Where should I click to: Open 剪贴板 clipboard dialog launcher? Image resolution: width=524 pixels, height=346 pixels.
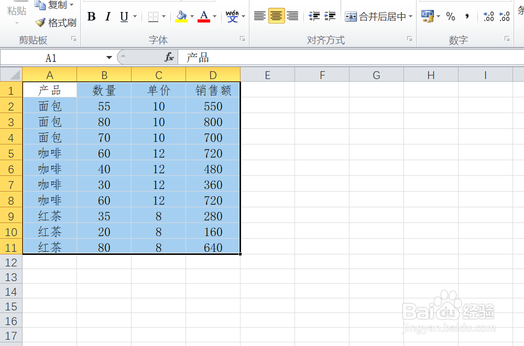click(x=74, y=39)
